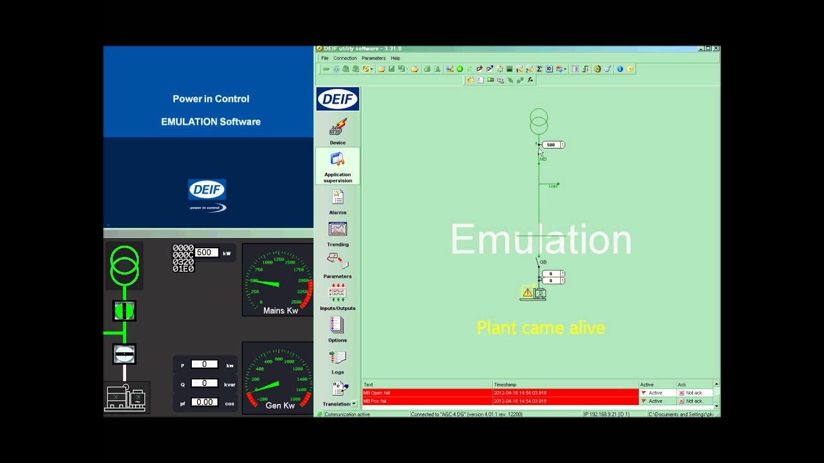
Task: Expand the dropdown arrow beside the key icon
Action: [371, 69]
